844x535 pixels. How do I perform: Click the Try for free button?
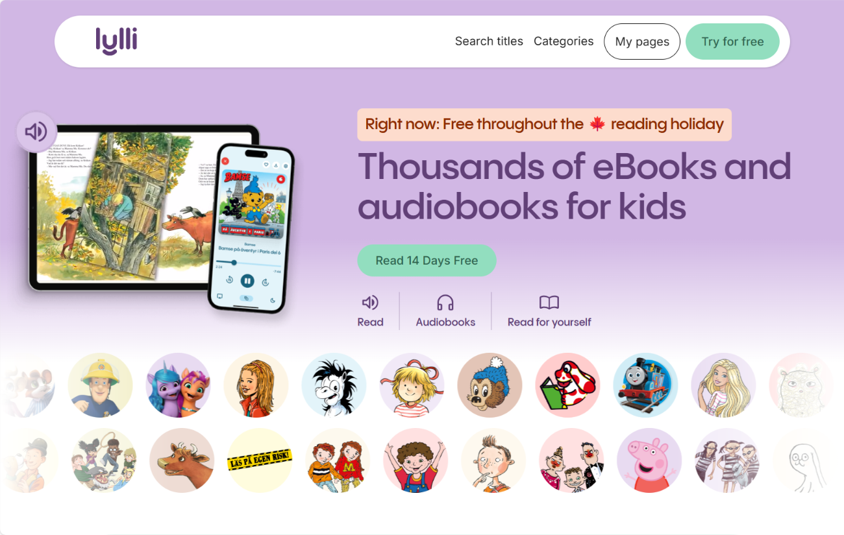pyautogui.click(x=732, y=42)
